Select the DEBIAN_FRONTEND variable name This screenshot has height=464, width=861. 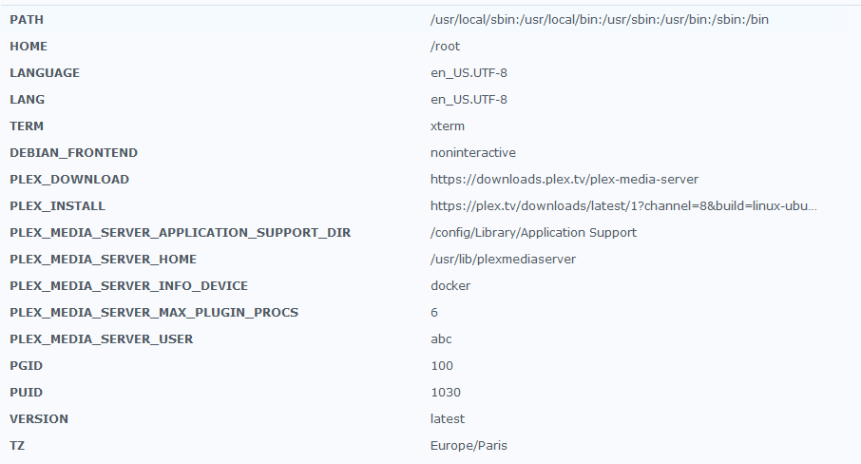click(73, 153)
